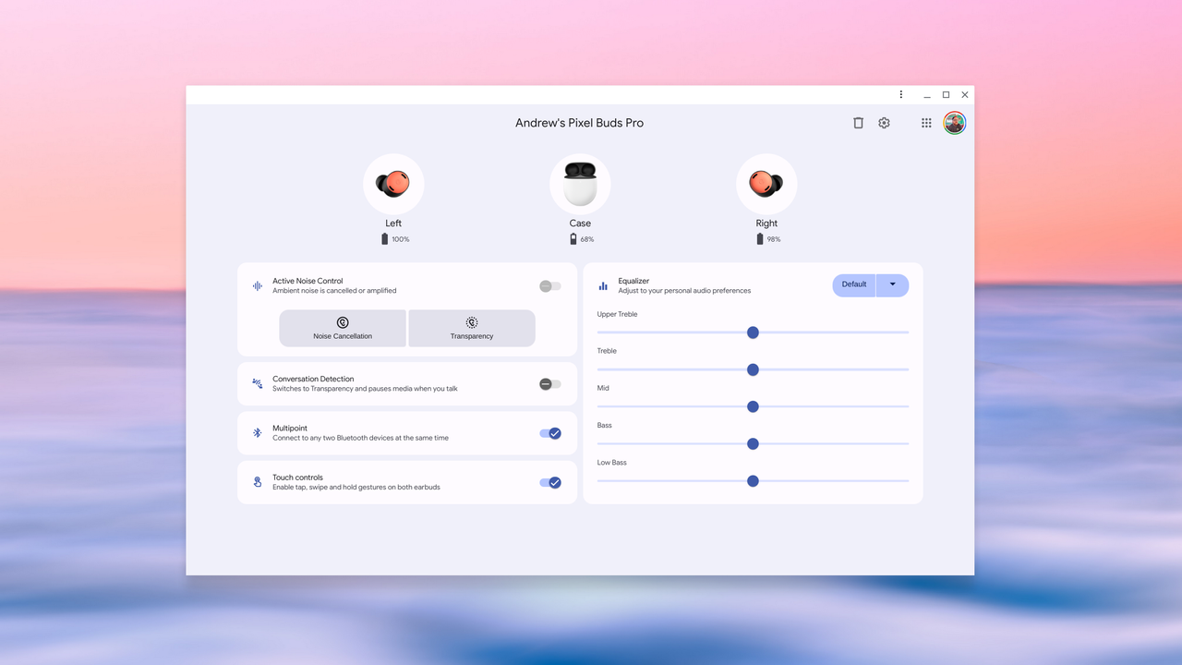The image size is (1182, 665).
Task: Click 'Adjust to your personal audio preferences' text
Action: [x=684, y=291]
